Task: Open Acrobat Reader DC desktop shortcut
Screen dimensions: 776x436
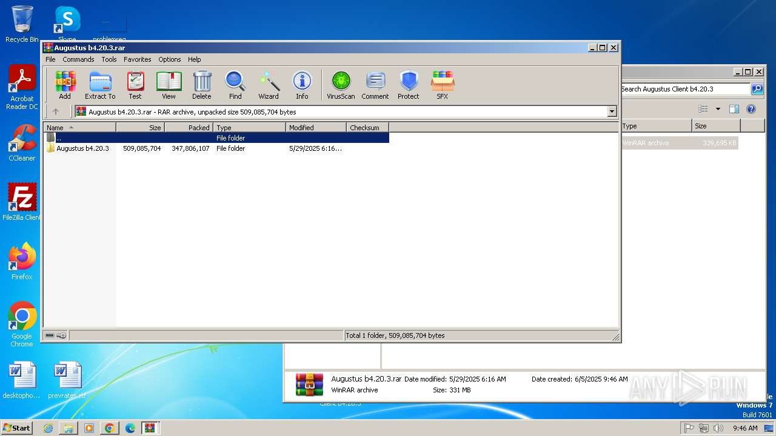Action: (x=22, y=88)
